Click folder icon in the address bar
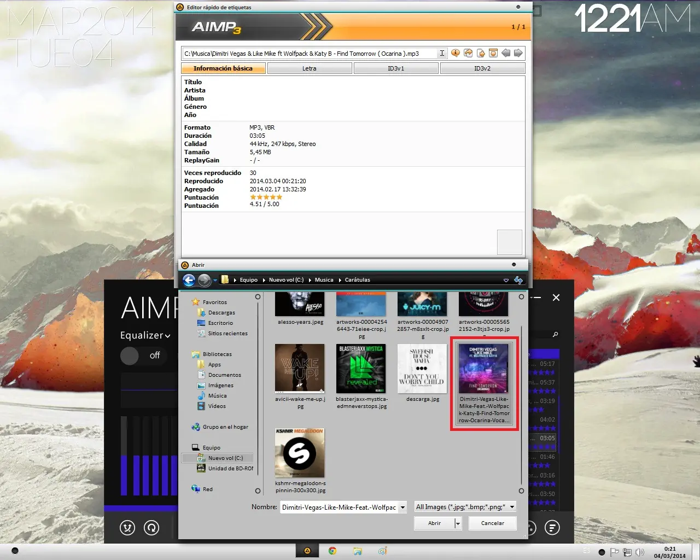 click(225, 279)
